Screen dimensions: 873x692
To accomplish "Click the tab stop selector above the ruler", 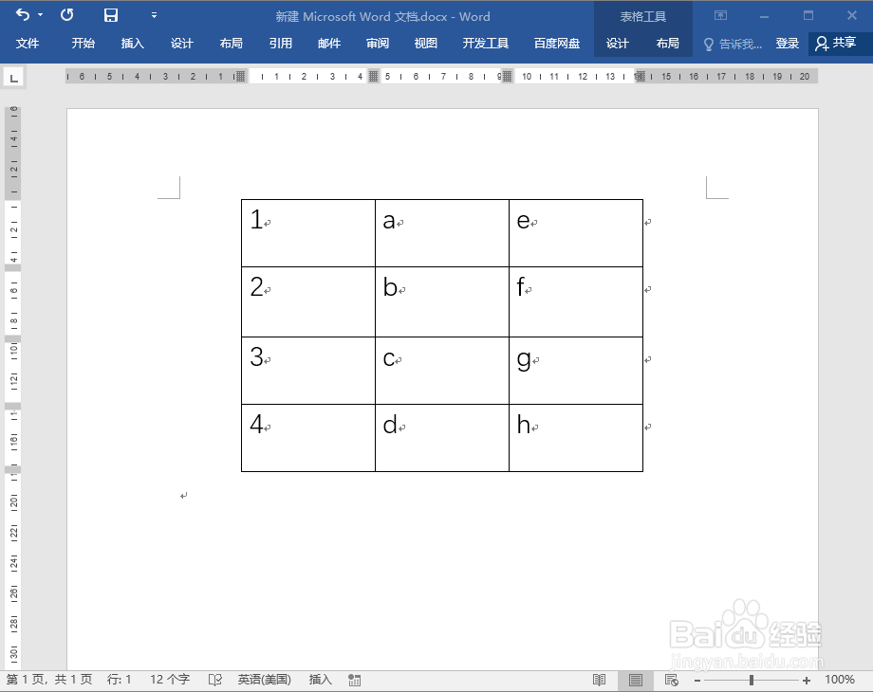I will pos(13,77).
